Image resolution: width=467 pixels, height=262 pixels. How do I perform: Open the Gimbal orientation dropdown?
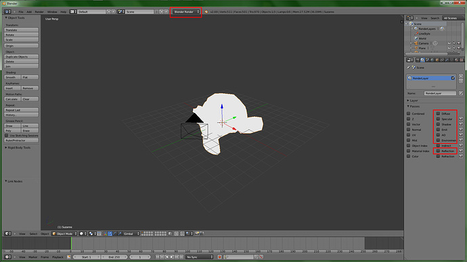131,234
